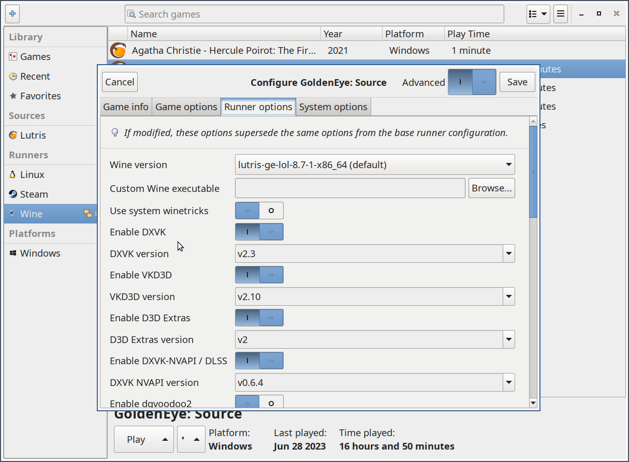Switch to the System options tab
The width and height of the screenshot is (629, 462).
333,107
